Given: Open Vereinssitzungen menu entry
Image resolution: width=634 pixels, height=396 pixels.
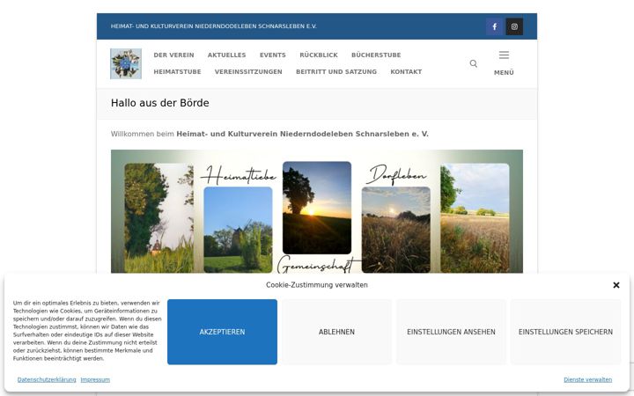Looking at the screenshot, I should [248, 71].
